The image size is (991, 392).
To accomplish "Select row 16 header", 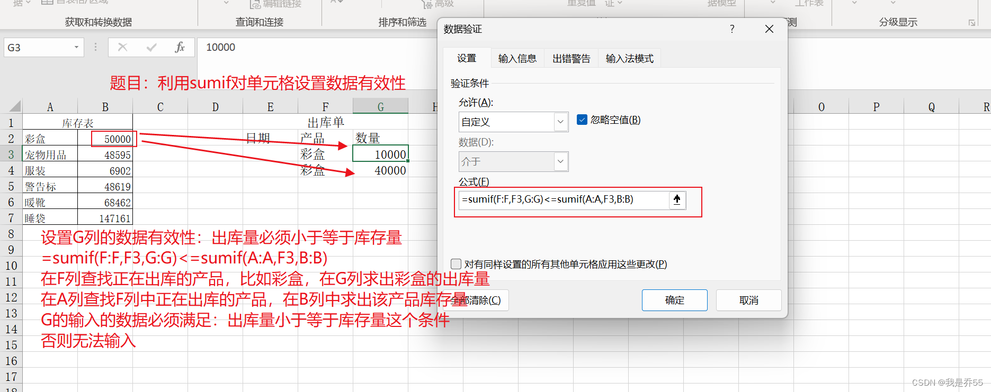I will 11,361.
